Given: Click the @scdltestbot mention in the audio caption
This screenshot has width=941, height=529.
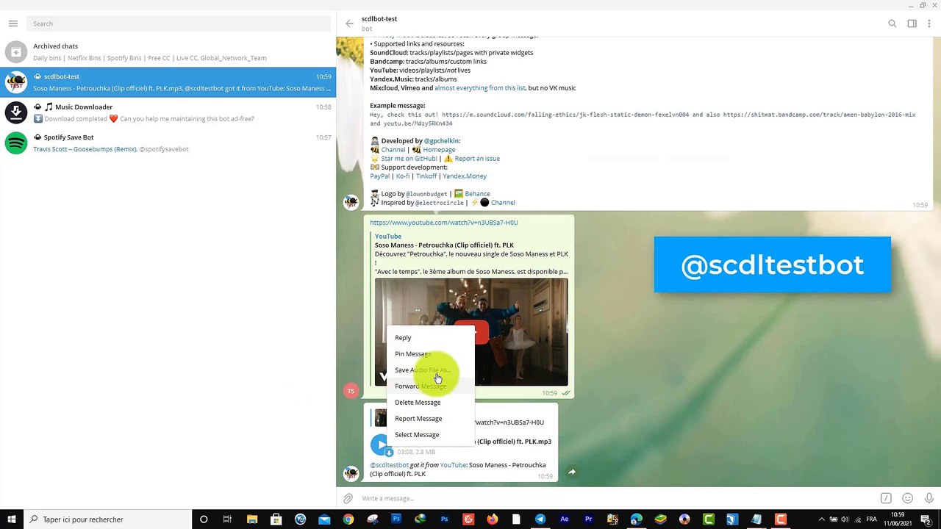Looking at the screenshot, I should pyautogui.click(x=389, y=465).
